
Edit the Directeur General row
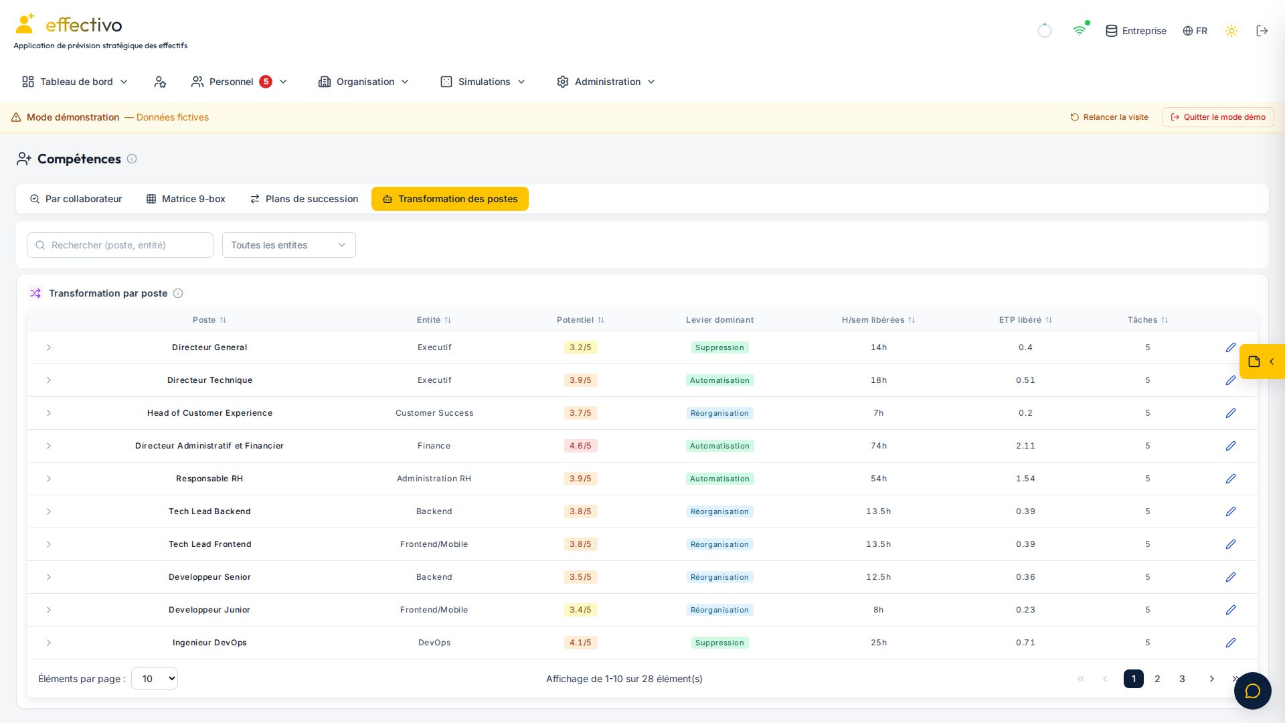click(x=1230, y=347)
